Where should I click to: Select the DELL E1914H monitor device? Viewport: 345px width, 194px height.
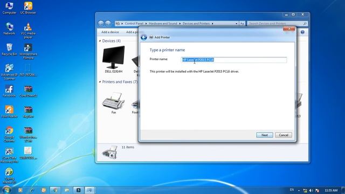click(x=114, y=59)
